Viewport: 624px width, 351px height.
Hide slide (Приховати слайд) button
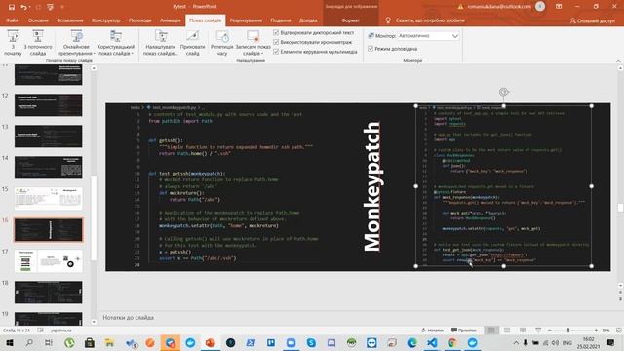pyautogui.click(x=193, y=43)
